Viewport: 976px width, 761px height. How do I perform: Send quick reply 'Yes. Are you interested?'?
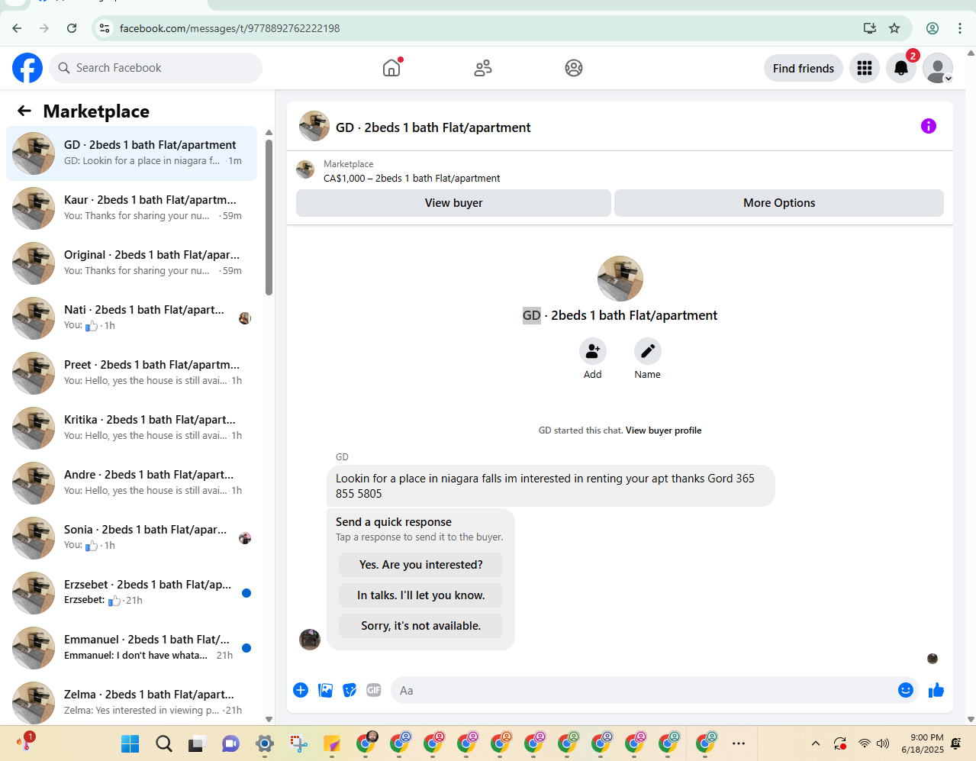click(x=421, y=565)
